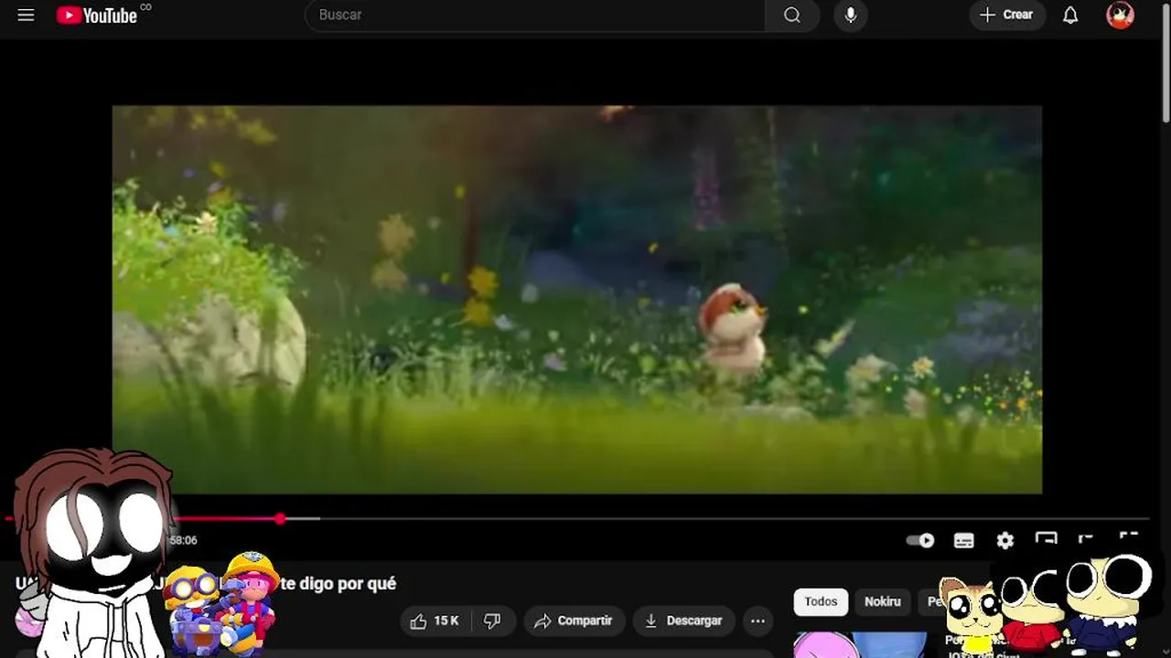The height and width of the screenshot is (658, 1171).
Task: Toggle subtitles with the captions icon
Action: (x=963, y=540)
